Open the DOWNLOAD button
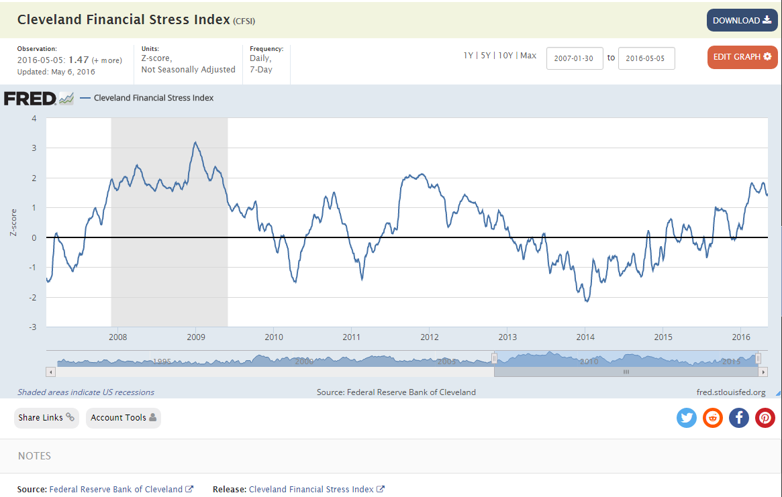 (x=742, y=20)
